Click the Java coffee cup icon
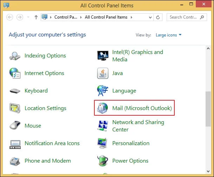Image resolution: width=214 pixels, height=177 pixels. [x=103, y=73]
